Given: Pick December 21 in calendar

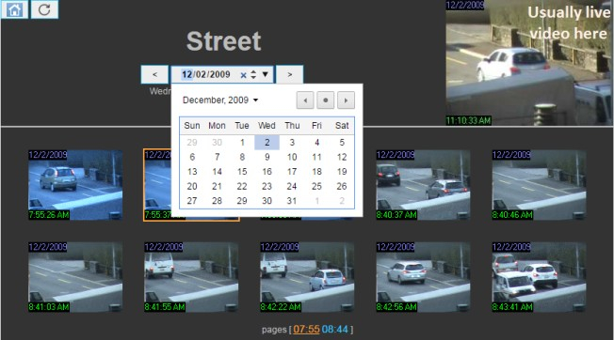Looking at the screenshot, I should (x=217, y=186).
